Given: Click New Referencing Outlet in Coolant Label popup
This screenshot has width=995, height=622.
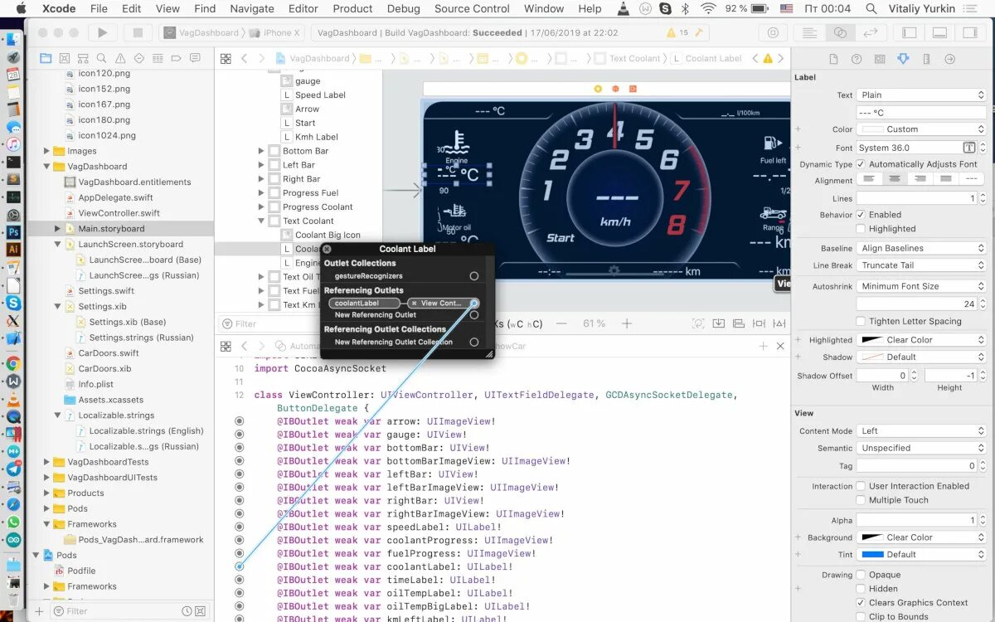Looking at the screenshot, I should pyautogui.click(x=375, y=315).
